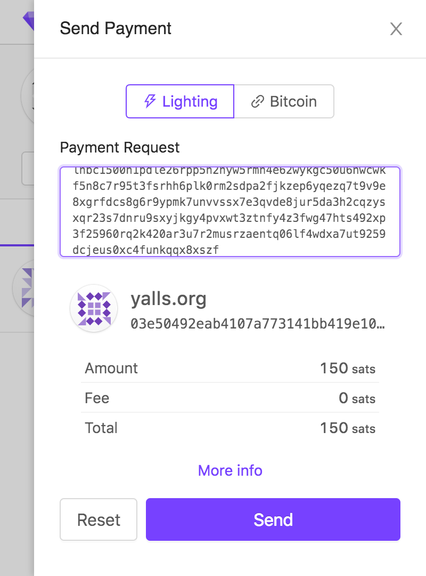Click the Total row label

[101, 428]
